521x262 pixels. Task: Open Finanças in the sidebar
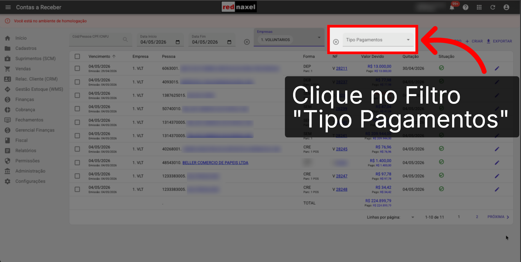point(25,99)
